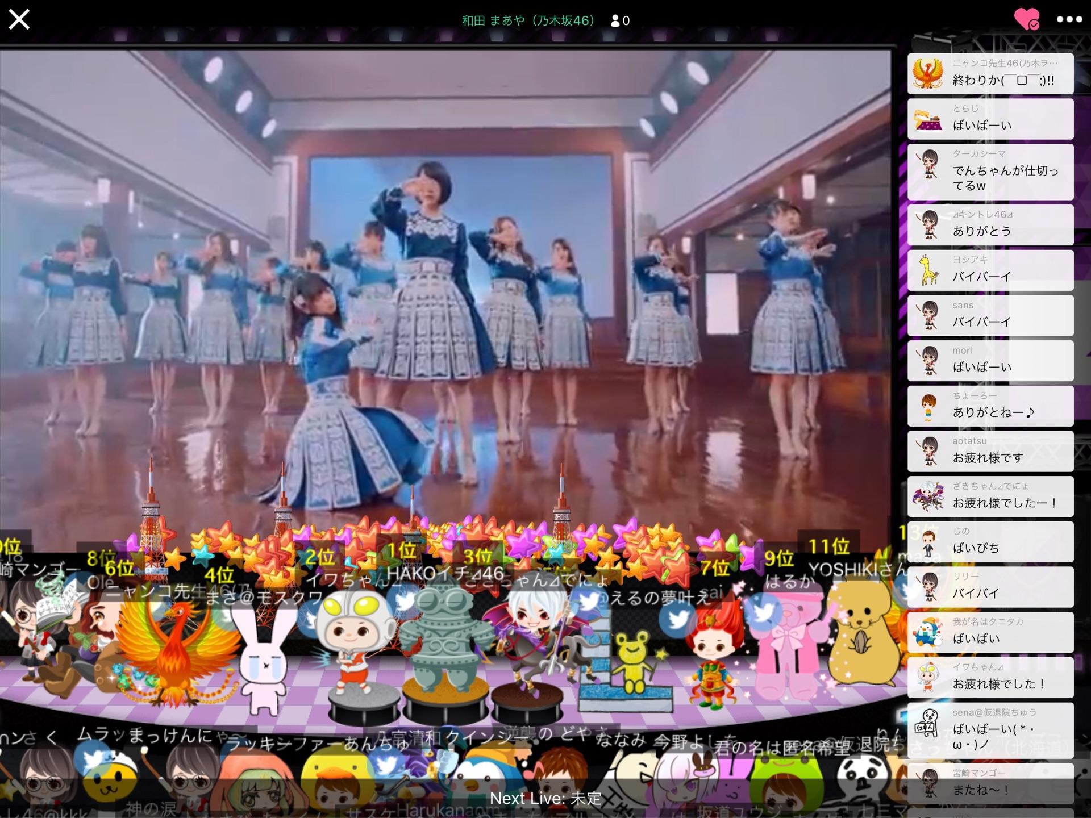
Task: Select じの's comment ばいぴち
Action: click(x=990, y=542)
